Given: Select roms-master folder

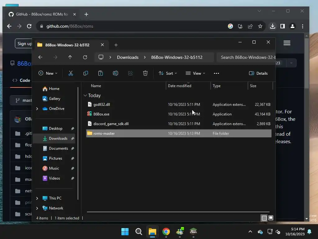Looking at the screenshot, I should [179, 134].
